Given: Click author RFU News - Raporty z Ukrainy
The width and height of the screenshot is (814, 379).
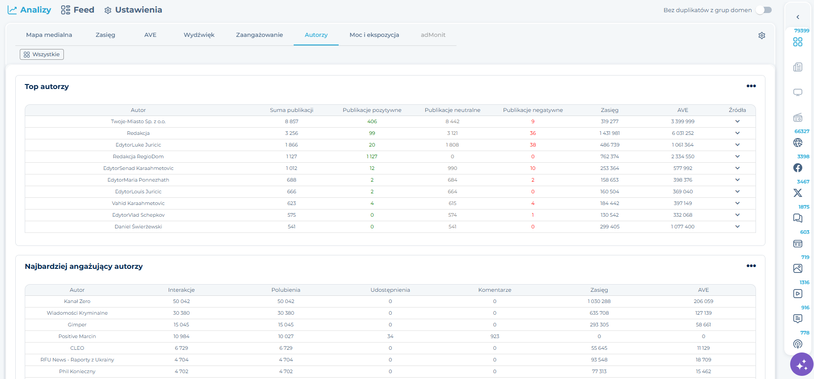Looking at the screenshot, I should pyautogui.click(x=77, y=360).
